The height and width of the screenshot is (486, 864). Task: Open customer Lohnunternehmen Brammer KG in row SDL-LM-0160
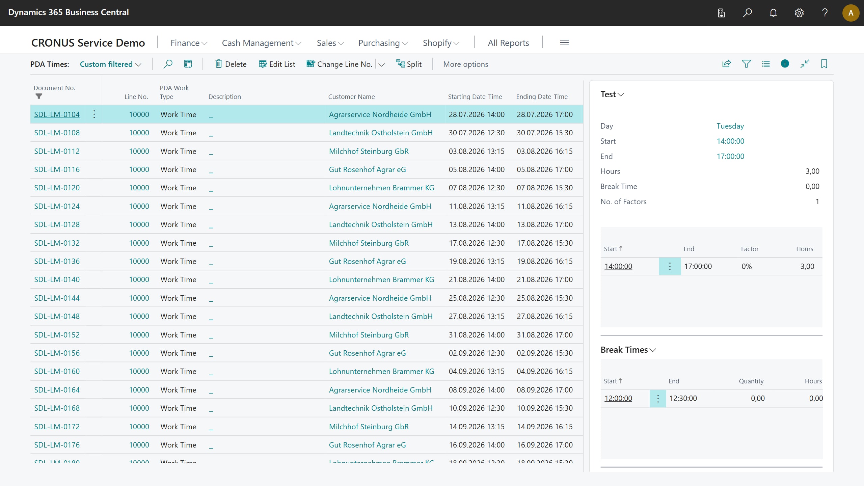coord(382,371)
